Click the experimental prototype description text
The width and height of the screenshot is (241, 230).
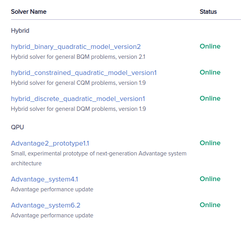tap(99, 158)
